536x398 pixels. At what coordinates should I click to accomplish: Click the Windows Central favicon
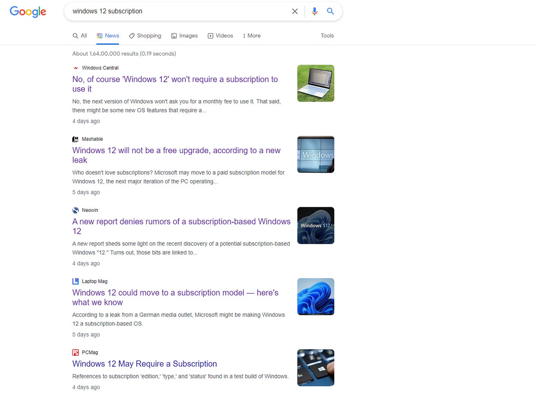75,68
